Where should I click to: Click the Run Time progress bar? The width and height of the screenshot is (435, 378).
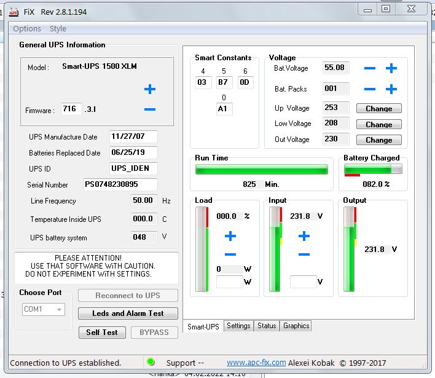click(262, 169)
